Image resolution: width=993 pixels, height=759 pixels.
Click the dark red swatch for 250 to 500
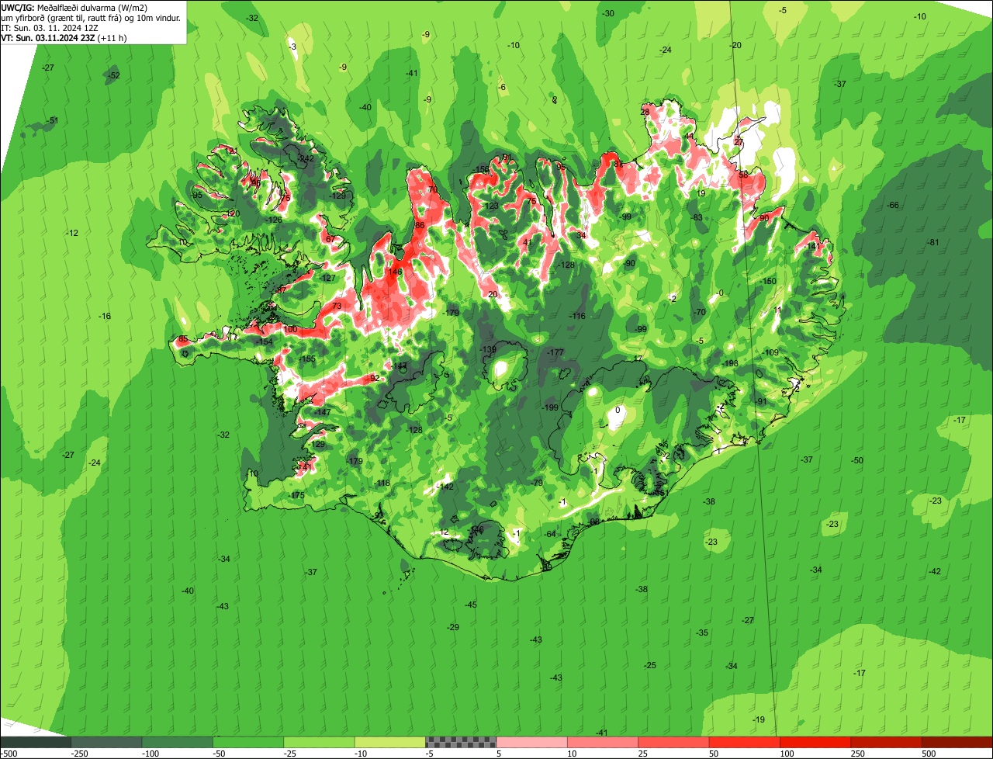click(x=886, y=742)
